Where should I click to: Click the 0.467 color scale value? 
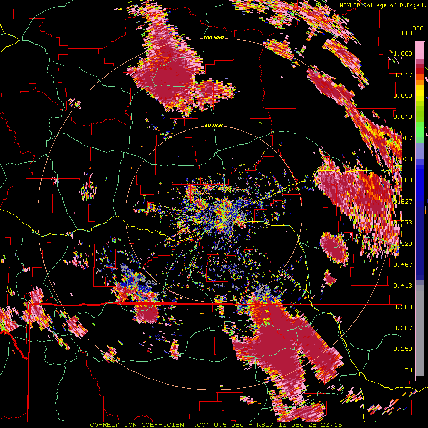tap(403, 264)
